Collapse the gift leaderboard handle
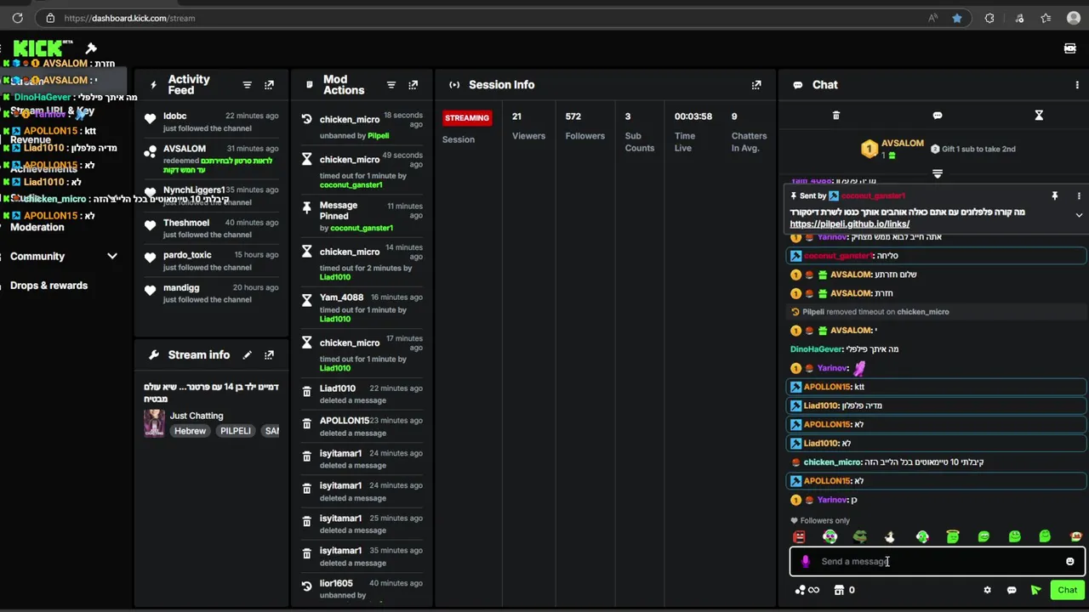The image size is (1089, 612). coord(938,173)
